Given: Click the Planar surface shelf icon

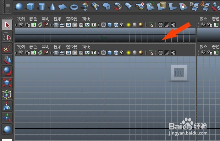Looking at the screenshot, I should click(x=107, y=6).
